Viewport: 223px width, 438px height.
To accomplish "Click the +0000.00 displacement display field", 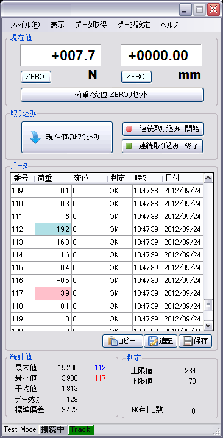I will (x=161, y=56).
